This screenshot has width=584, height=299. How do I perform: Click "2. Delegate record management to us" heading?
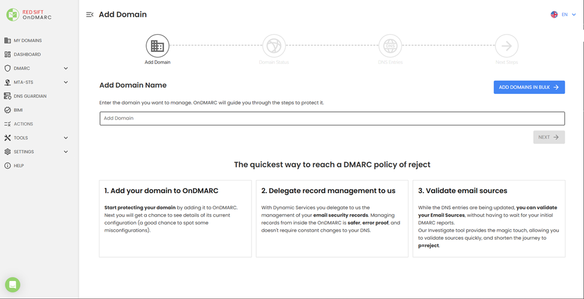click(x=328, y=191)
